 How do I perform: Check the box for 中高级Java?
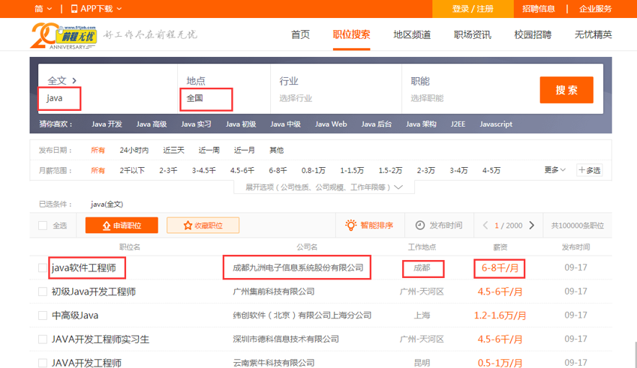(x=43, y=316)
